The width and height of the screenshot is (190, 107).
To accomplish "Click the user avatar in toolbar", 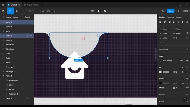I will tap(163, 11).
